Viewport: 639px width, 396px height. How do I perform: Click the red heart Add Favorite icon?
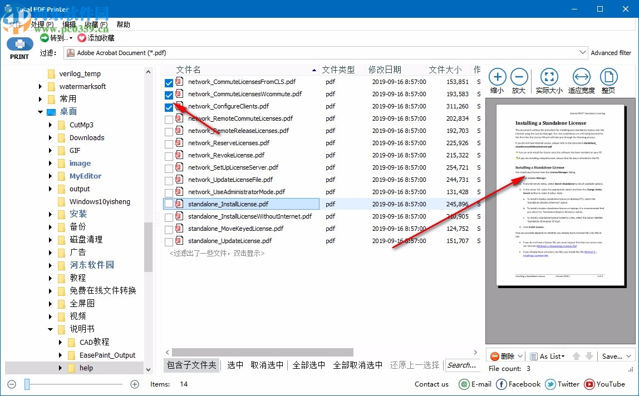click(x=82, y=38)
